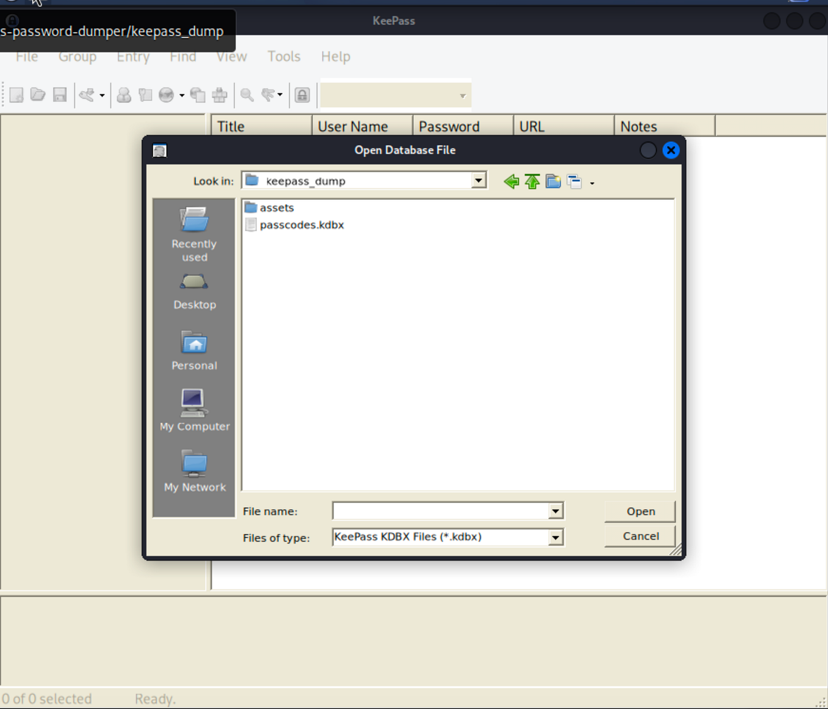Click the Create New Folder icon
The height and width of the screenshot is (709, 828).
554,182
